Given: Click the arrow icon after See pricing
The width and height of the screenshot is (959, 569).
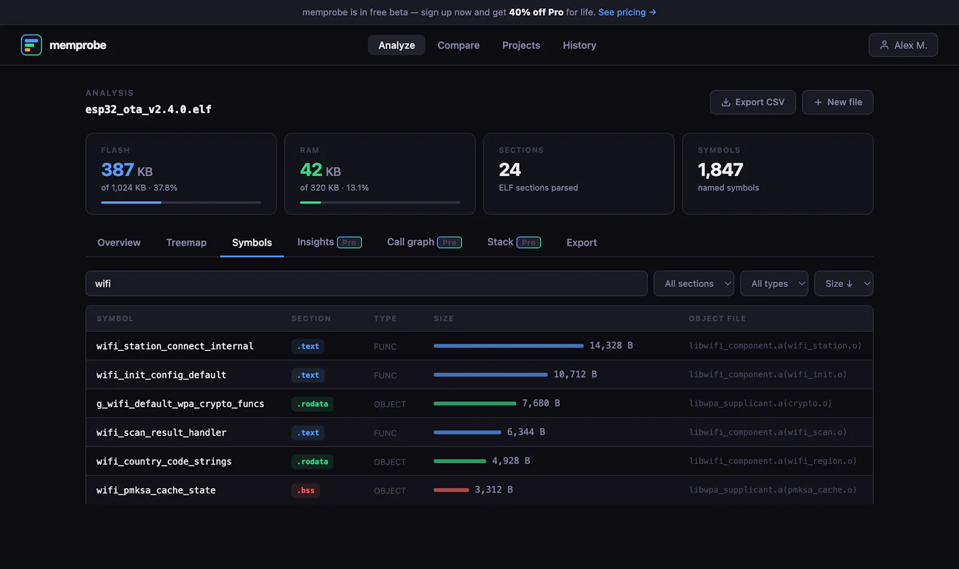Looking at the screenshot, I should [653, 12].
